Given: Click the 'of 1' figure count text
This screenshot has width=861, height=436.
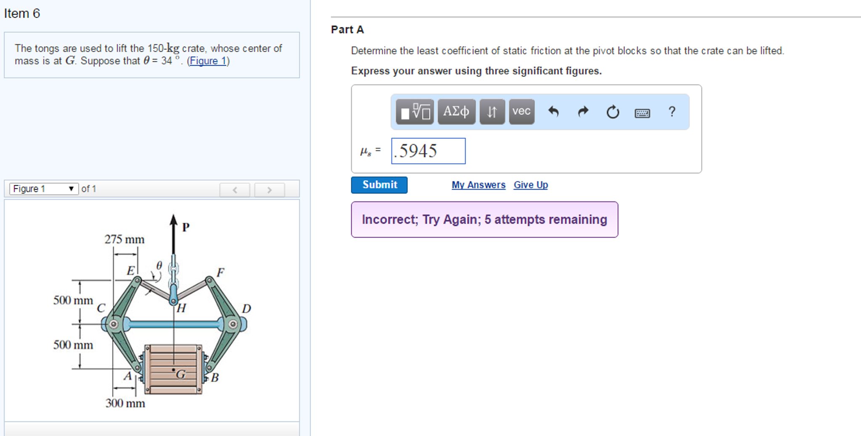Looking at the screenshot, I should 89,189.
